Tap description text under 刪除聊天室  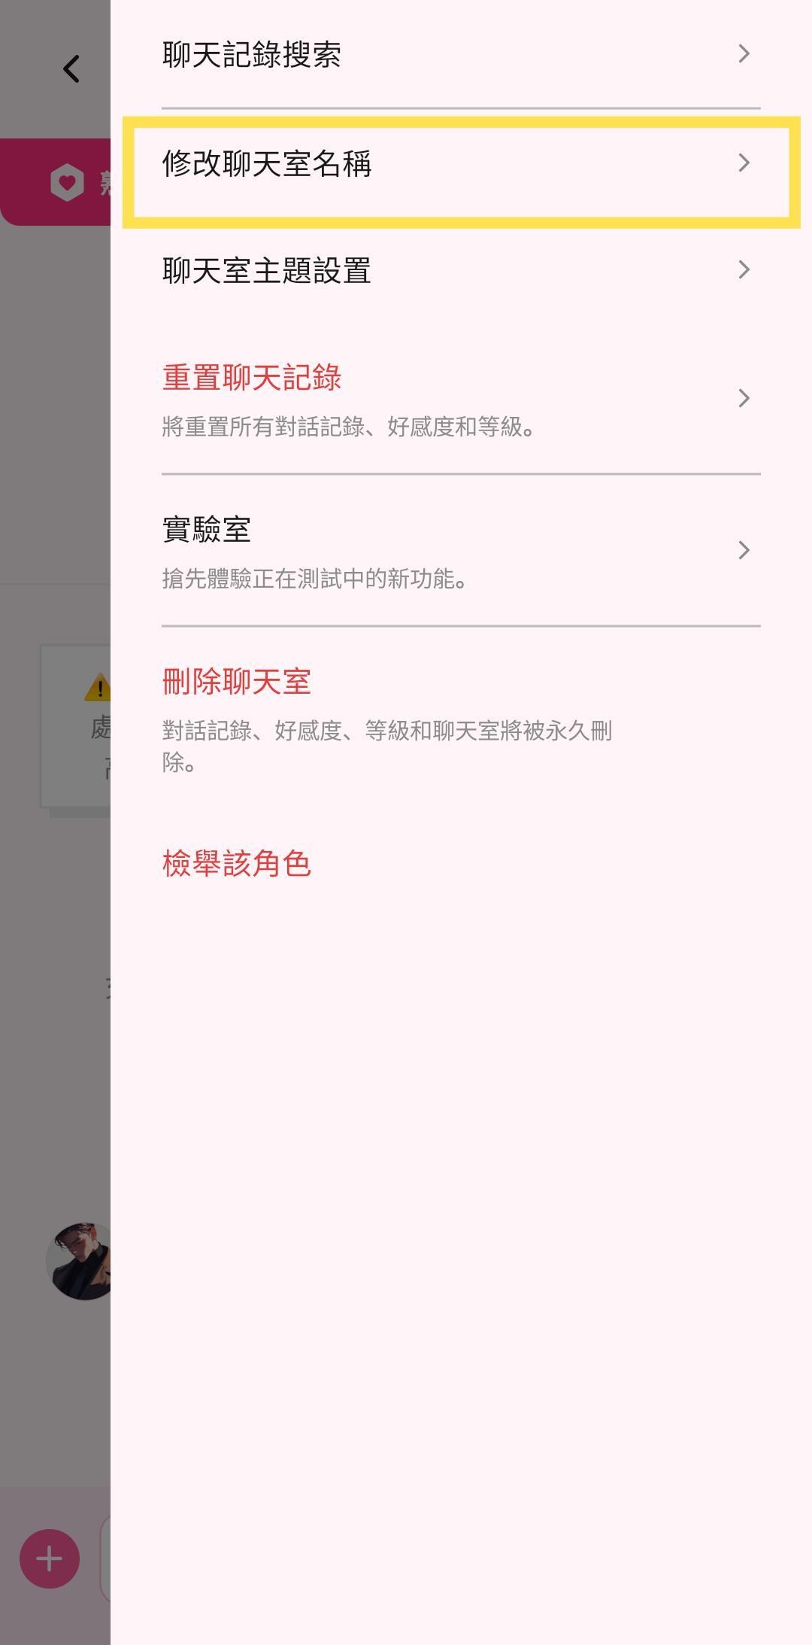pos(387,746)
